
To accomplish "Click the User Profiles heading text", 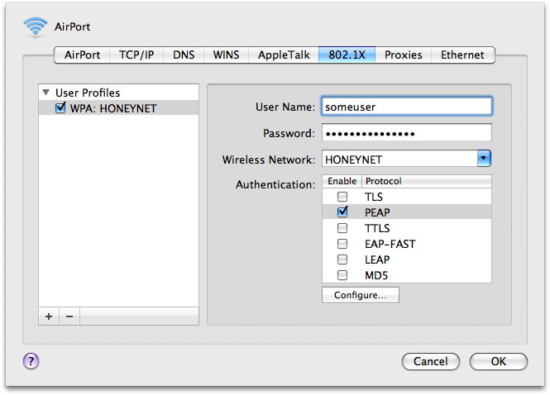I will tap(88, 93).
